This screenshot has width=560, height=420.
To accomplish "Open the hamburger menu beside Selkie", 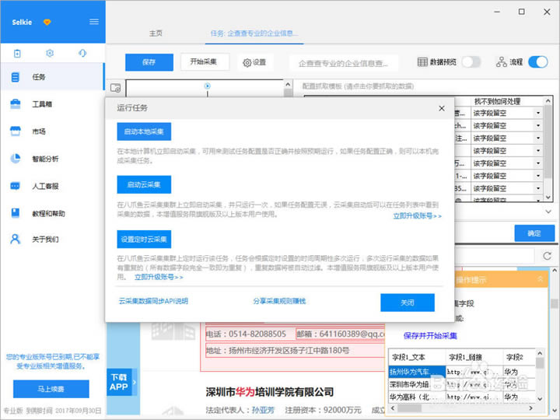I will [x=94, y=22].
